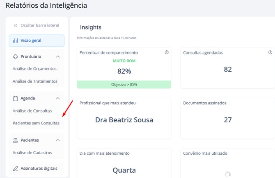The width and height of the screenshot is (275, 178).
Task: Click the calendar icon next to Agenda
Action: pyautogui.click(x=16, y=98)
